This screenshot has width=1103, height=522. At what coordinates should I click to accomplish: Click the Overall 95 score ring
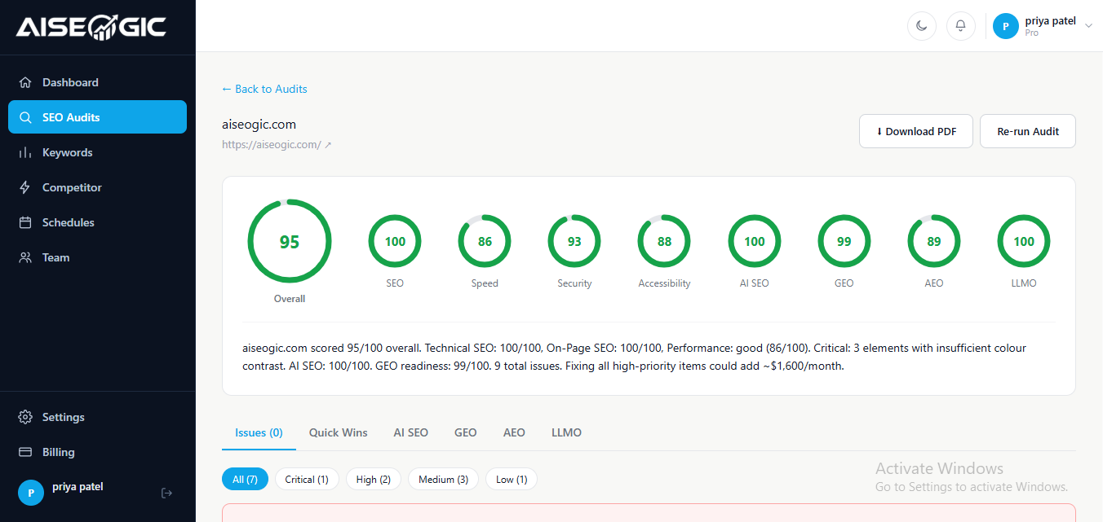[290, 241]
